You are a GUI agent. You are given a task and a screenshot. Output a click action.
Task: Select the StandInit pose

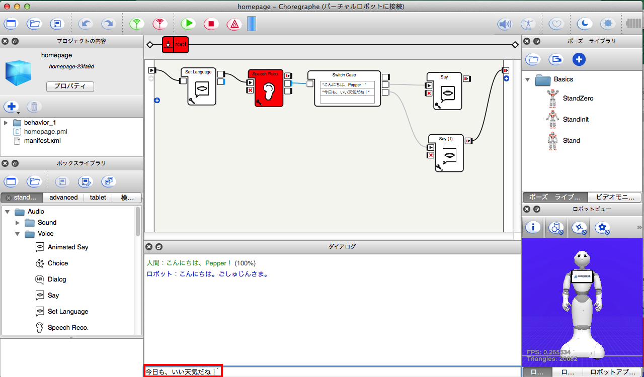(568, 120)
